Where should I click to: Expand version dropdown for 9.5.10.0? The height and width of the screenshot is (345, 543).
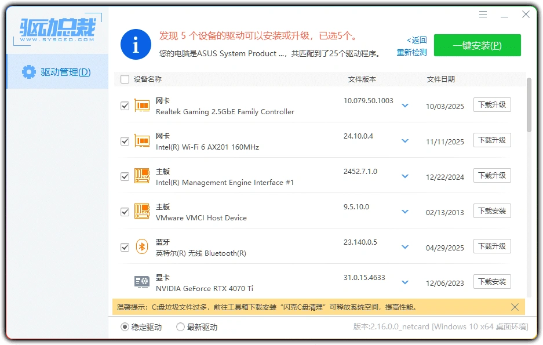coord(405,211)
